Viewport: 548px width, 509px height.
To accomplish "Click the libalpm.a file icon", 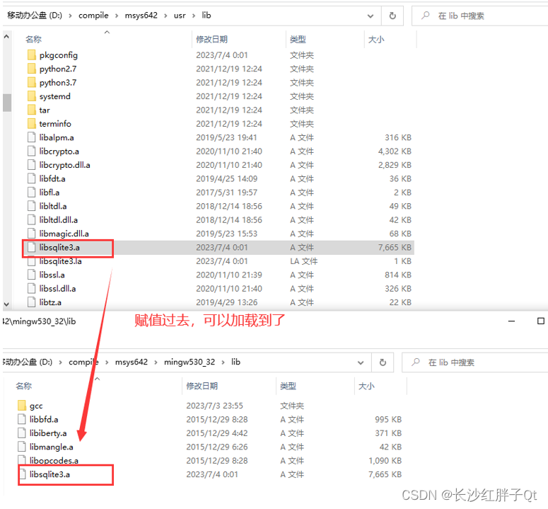I will pos(31,137).
